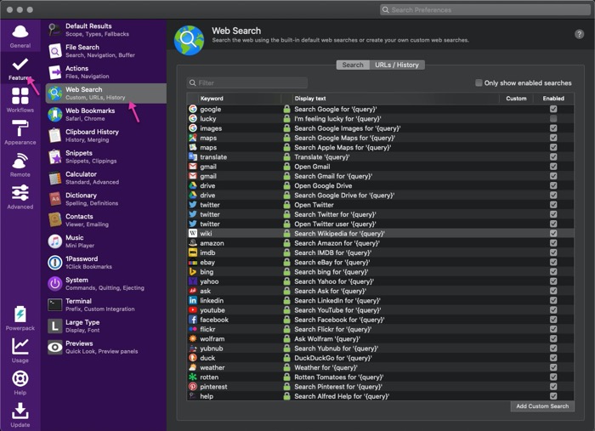
Task: Sort by the Custom column header
Action: coord(516,99)
